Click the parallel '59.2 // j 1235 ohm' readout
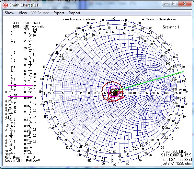Image resolution: width=194 pixels, height=169 pixels. pos(176,164)
